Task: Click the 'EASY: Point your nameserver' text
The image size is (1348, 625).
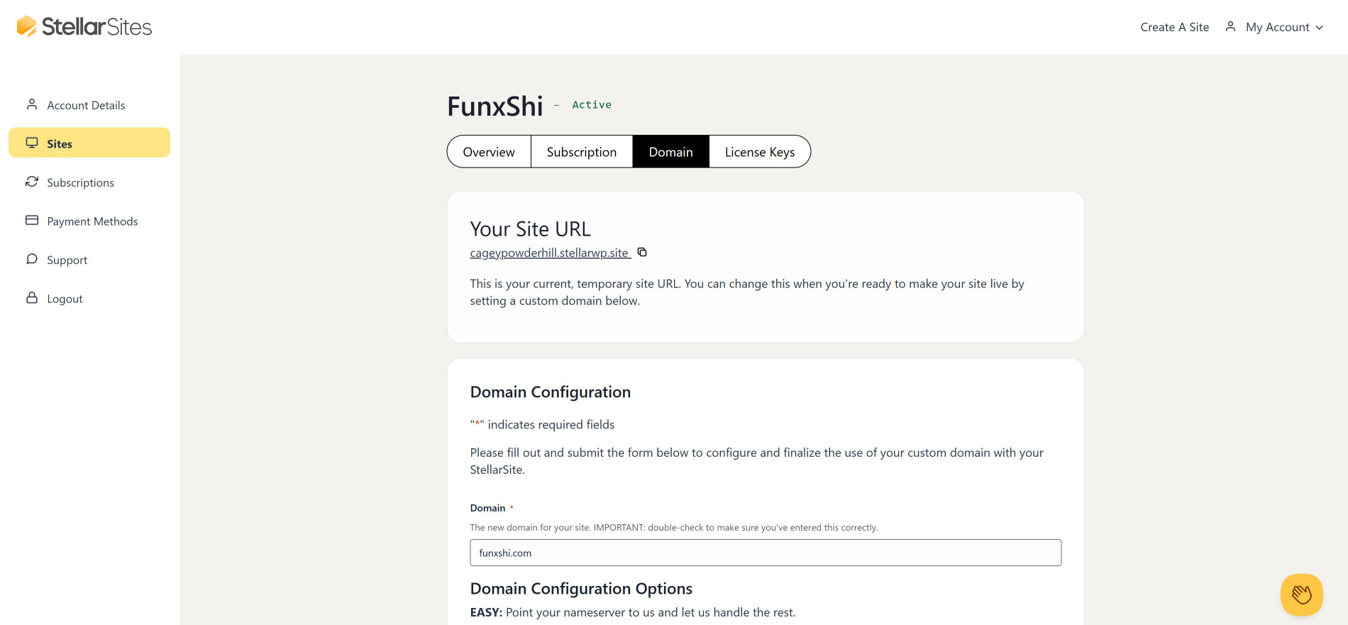Action: [x=633, y=612]
